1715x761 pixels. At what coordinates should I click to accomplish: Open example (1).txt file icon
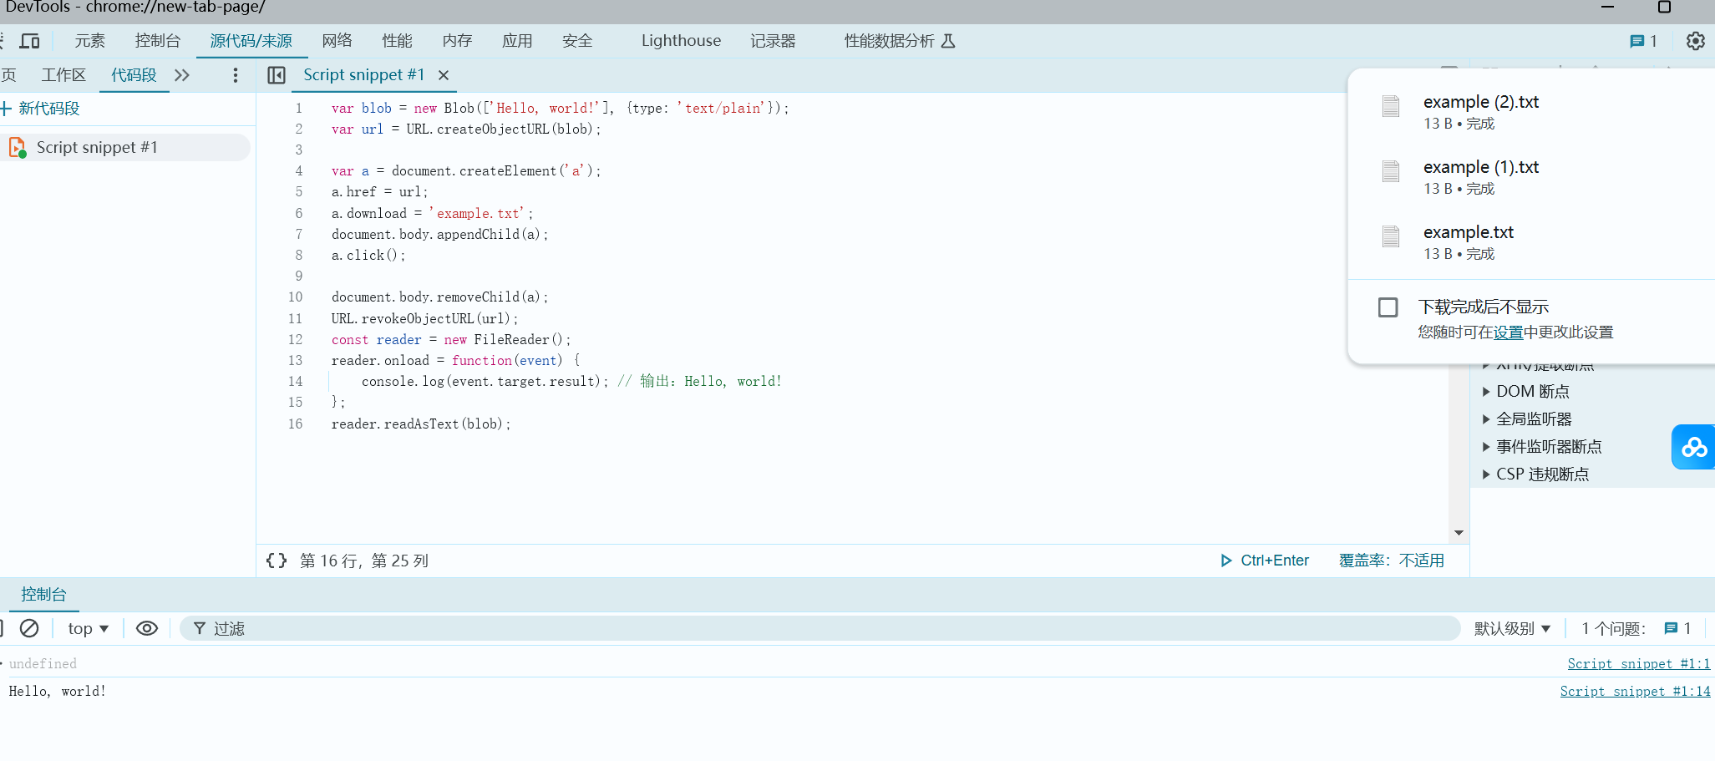(x=1391, y=171)
